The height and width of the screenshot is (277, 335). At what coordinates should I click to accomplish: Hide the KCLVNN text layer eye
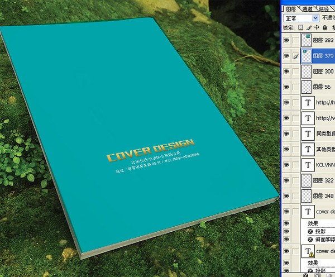click(286, 165)
